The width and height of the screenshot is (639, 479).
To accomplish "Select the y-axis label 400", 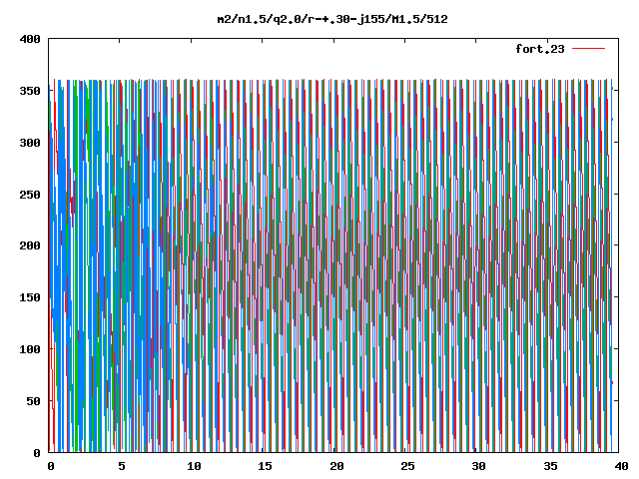I will pyautogui.click(x=30, y=39).
